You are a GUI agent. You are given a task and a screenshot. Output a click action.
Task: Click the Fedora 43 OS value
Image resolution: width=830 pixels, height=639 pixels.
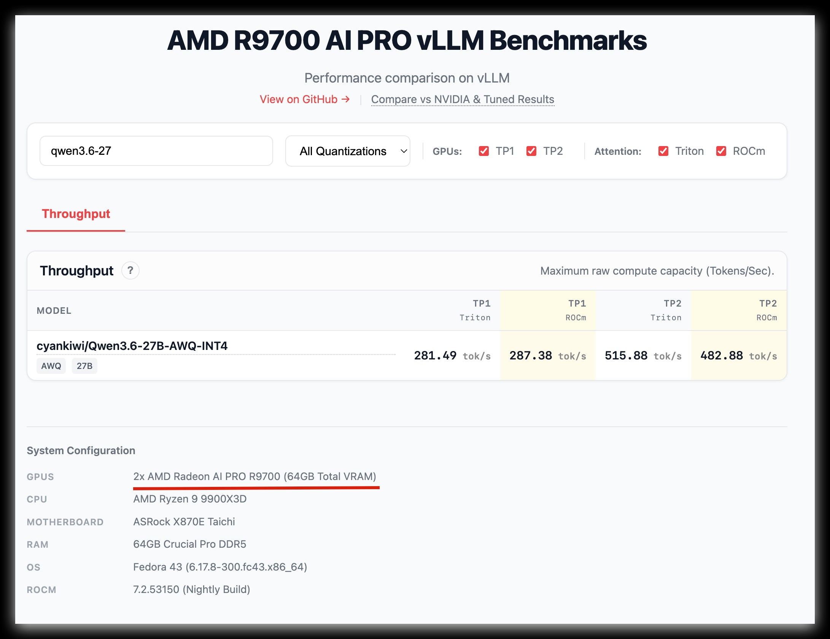tap(220, 567)
